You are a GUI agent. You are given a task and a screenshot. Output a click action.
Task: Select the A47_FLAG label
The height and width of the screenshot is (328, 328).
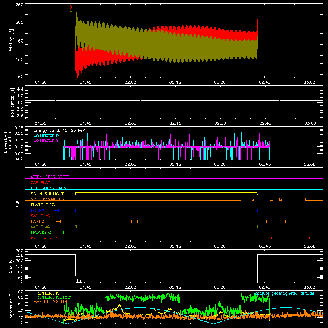coord(40,227)
